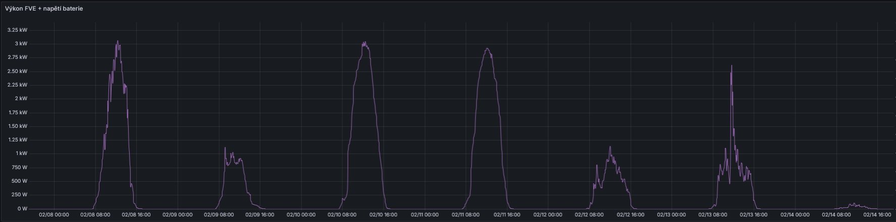896x222 pixels.
Task: Click the 02/09 peak near 1.1 kW
Action: click(225, 148)
